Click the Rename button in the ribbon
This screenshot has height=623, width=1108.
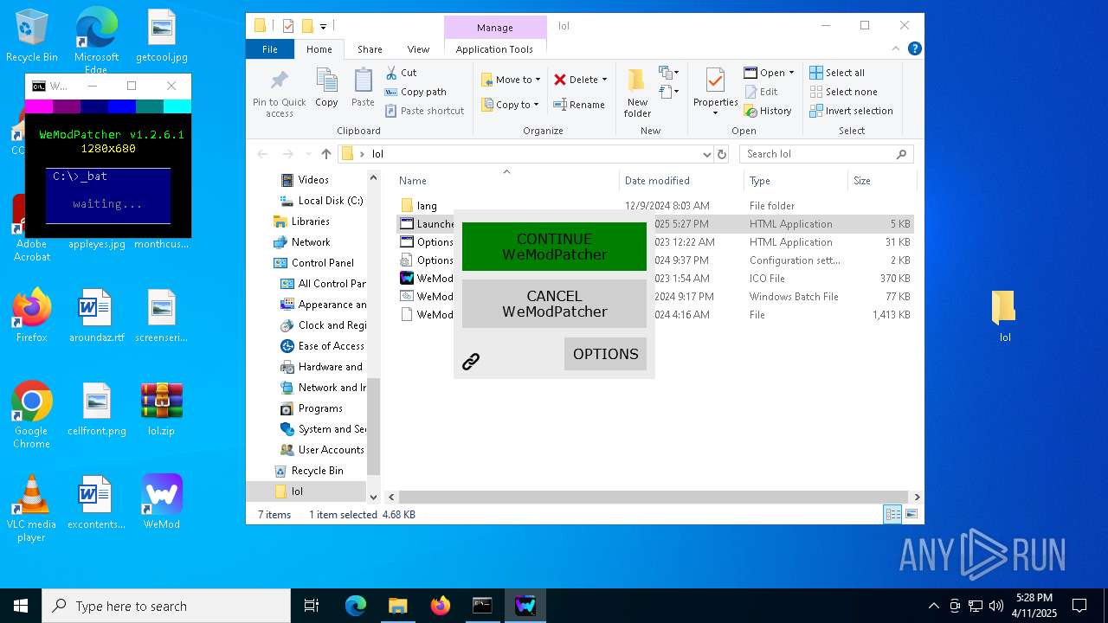click(579, 105)
